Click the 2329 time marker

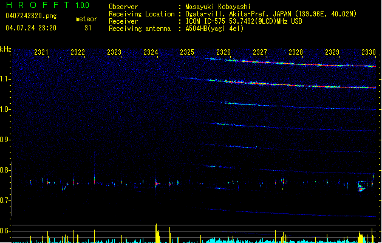point(332,52)
